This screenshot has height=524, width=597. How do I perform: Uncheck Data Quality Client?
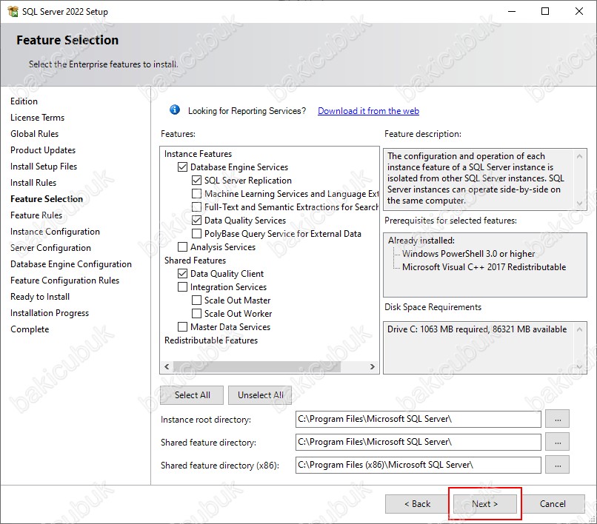(183, 274)
